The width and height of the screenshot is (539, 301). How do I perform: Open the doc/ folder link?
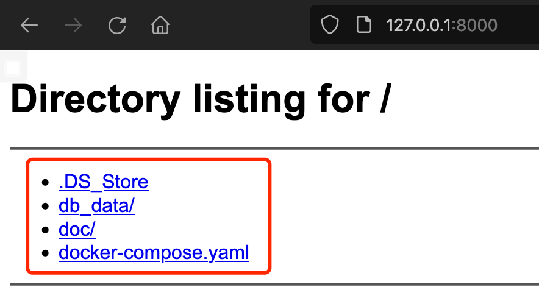point(77,229)
